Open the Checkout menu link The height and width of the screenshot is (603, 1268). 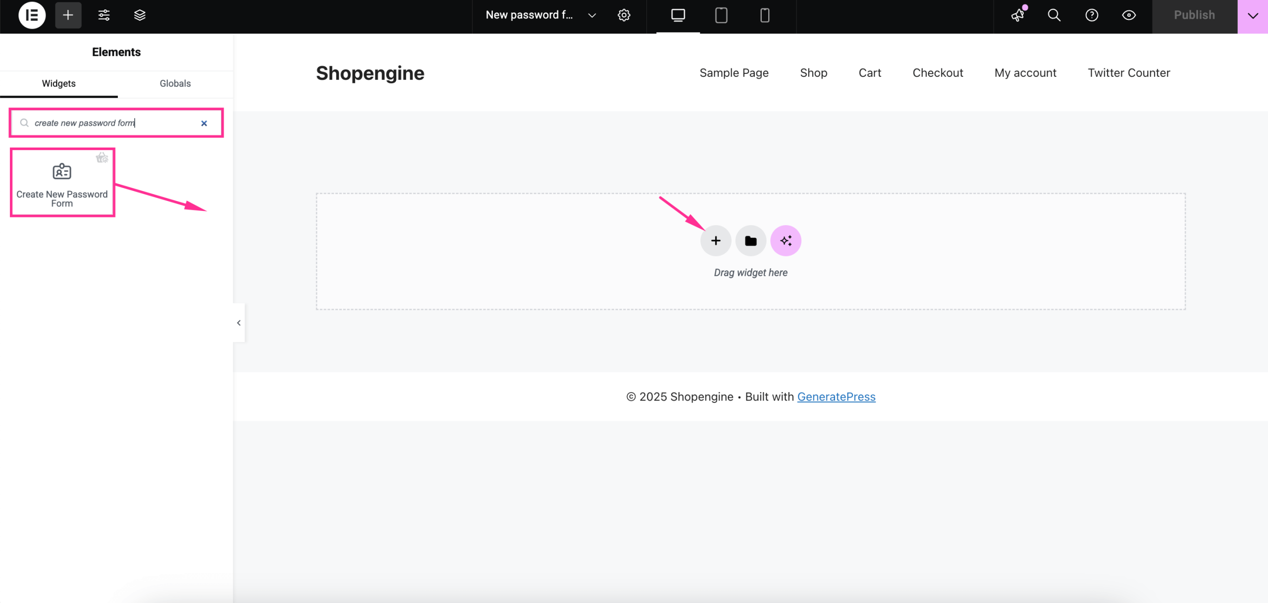[938, 73]
